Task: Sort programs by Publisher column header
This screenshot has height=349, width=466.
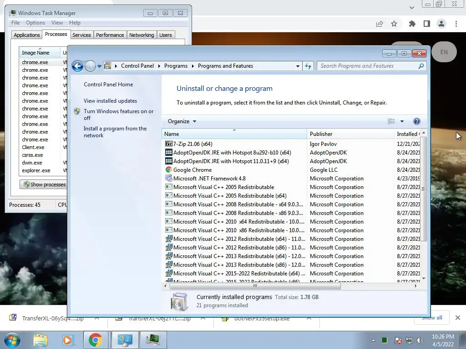Action: tap(350, 134)
